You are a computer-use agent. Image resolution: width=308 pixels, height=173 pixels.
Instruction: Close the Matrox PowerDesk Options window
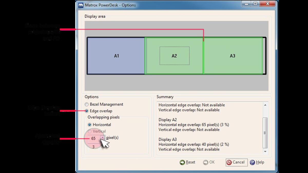point(268,4)
